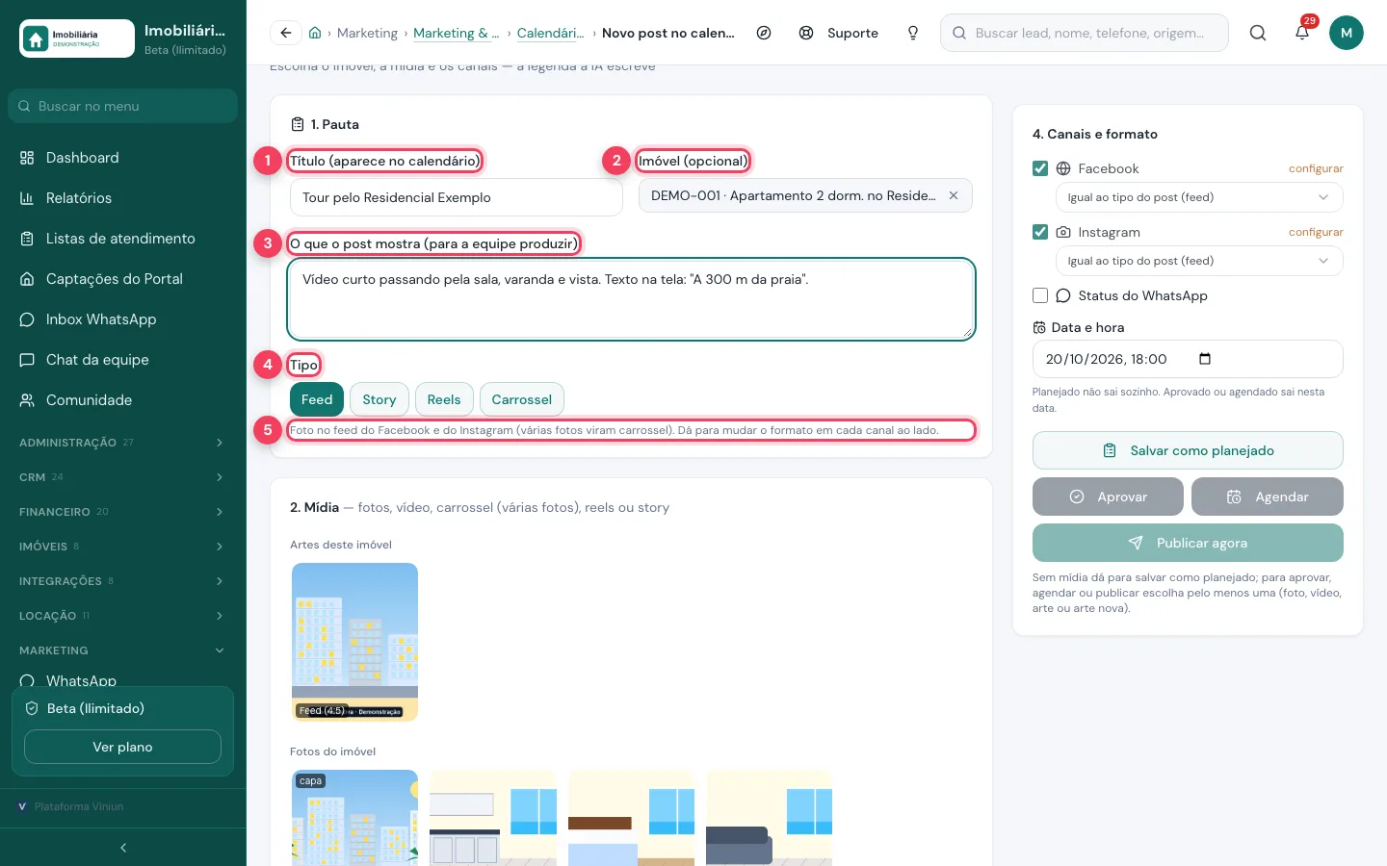This screenshot has height=866, width=1387.
Task: Expand ADMINISTRAÇÃO section
Action: pos(123,443)
